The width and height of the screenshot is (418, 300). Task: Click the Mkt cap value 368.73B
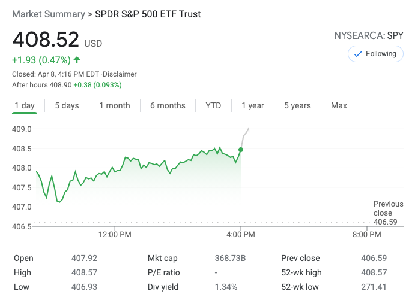pos(231,259)
